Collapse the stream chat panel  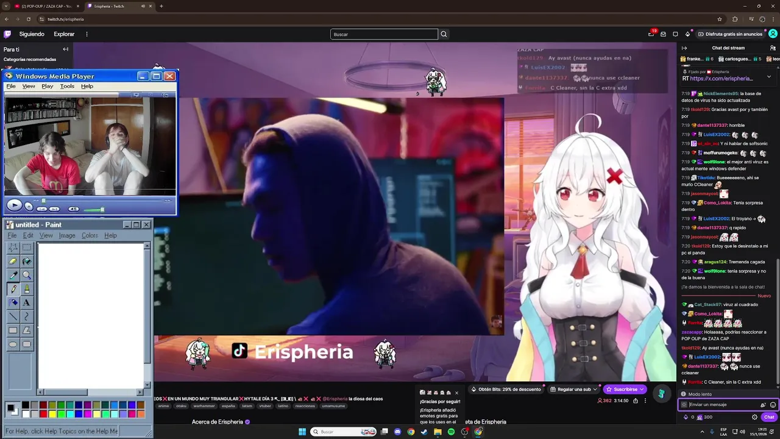point(684,48)
